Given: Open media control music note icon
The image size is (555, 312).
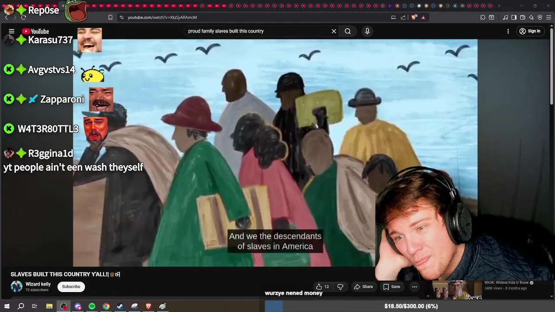Looking at the screenshot, I should [x=505, y=17].
